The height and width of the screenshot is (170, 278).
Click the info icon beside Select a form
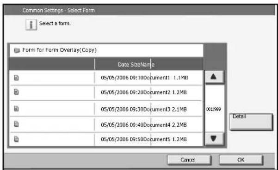click(31, 24)
